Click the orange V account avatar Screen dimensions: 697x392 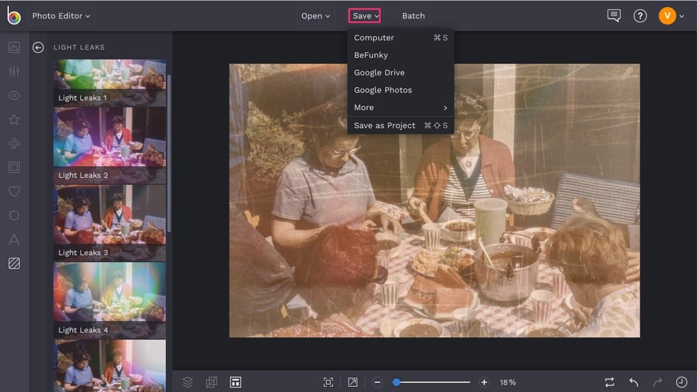tap(667, 16)
